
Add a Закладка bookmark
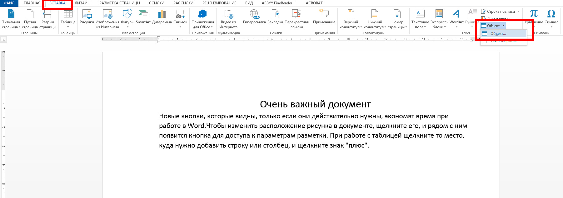point(275,15)
